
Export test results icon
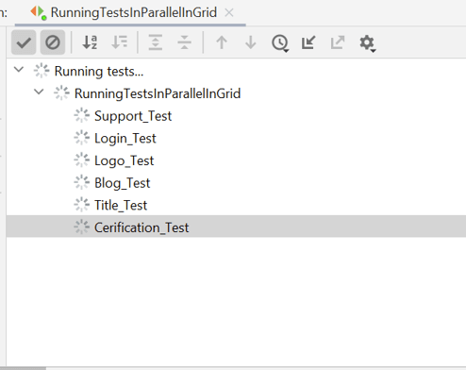click(338, 42)
